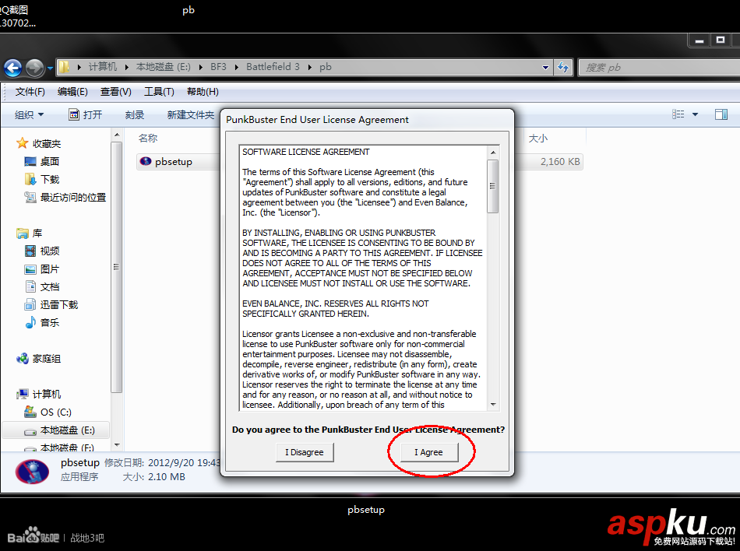The image size is (740, 551).
Task: Click 本地磁盘 (E:) in address breadcrumb
Action: (x=164, y=67)
